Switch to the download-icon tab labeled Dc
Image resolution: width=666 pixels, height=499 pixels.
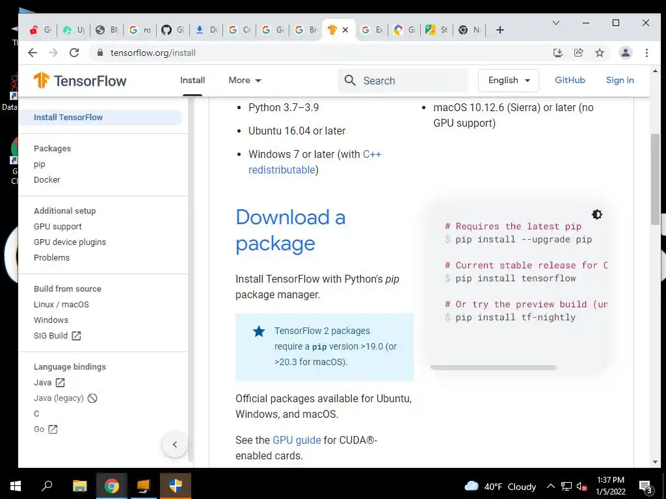pos(206,30)
